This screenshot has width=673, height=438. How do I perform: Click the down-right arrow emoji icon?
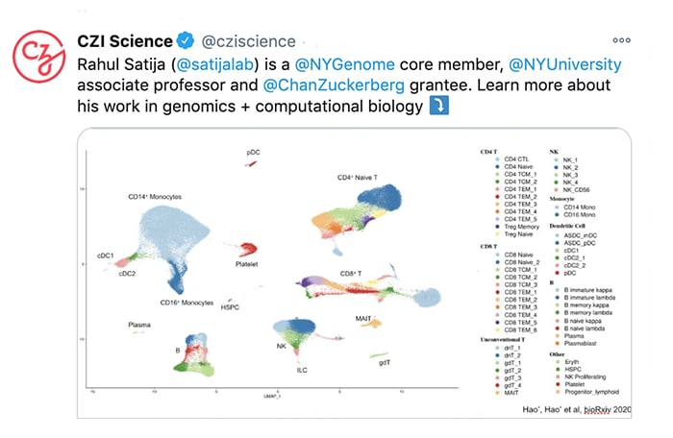point(439,106)
